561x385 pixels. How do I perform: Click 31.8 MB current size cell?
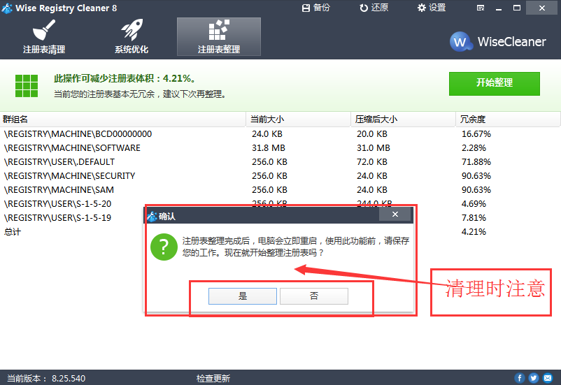point(269,148)
